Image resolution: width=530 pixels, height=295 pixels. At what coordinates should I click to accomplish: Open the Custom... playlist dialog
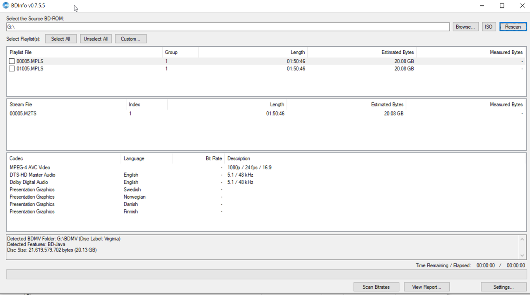tap(131, 39)
